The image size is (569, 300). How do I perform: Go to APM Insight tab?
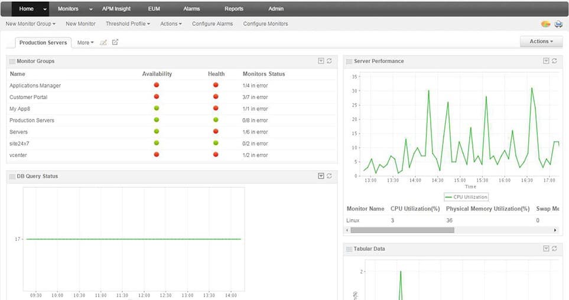(x=116, y=9)
